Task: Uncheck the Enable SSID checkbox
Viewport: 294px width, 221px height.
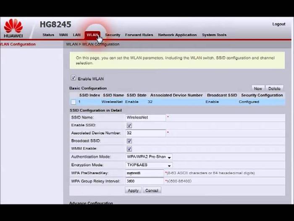Action: coord(129,125)
